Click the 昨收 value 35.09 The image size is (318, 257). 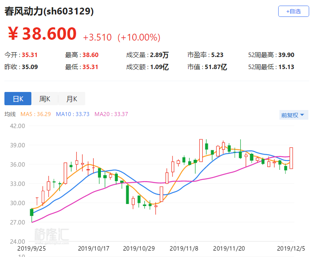pyautogui.click(x=30, y=67)
